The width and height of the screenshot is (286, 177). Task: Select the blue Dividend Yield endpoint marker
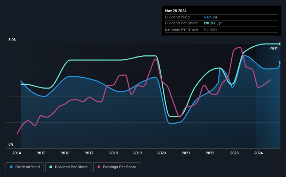pos(280,62)
